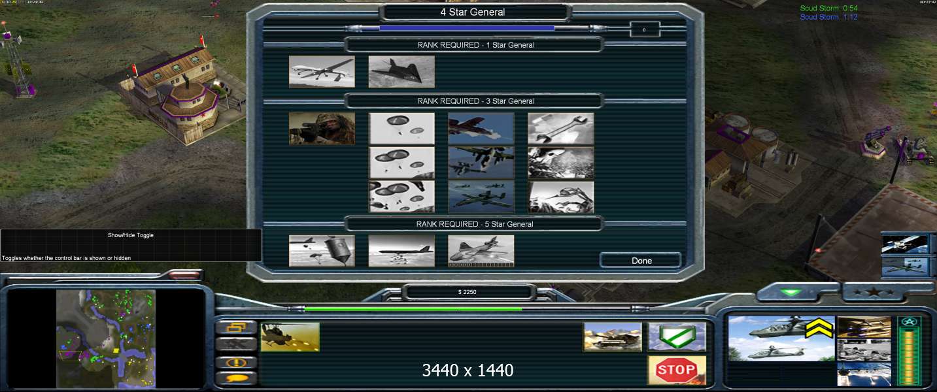This screenshot has width=937, height=392.
Task: Click the rocket upgrade icon beside the portrait
Action: pyautogui.click(x=864, y=327)
